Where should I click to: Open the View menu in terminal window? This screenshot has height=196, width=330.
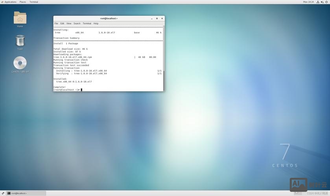69,24
